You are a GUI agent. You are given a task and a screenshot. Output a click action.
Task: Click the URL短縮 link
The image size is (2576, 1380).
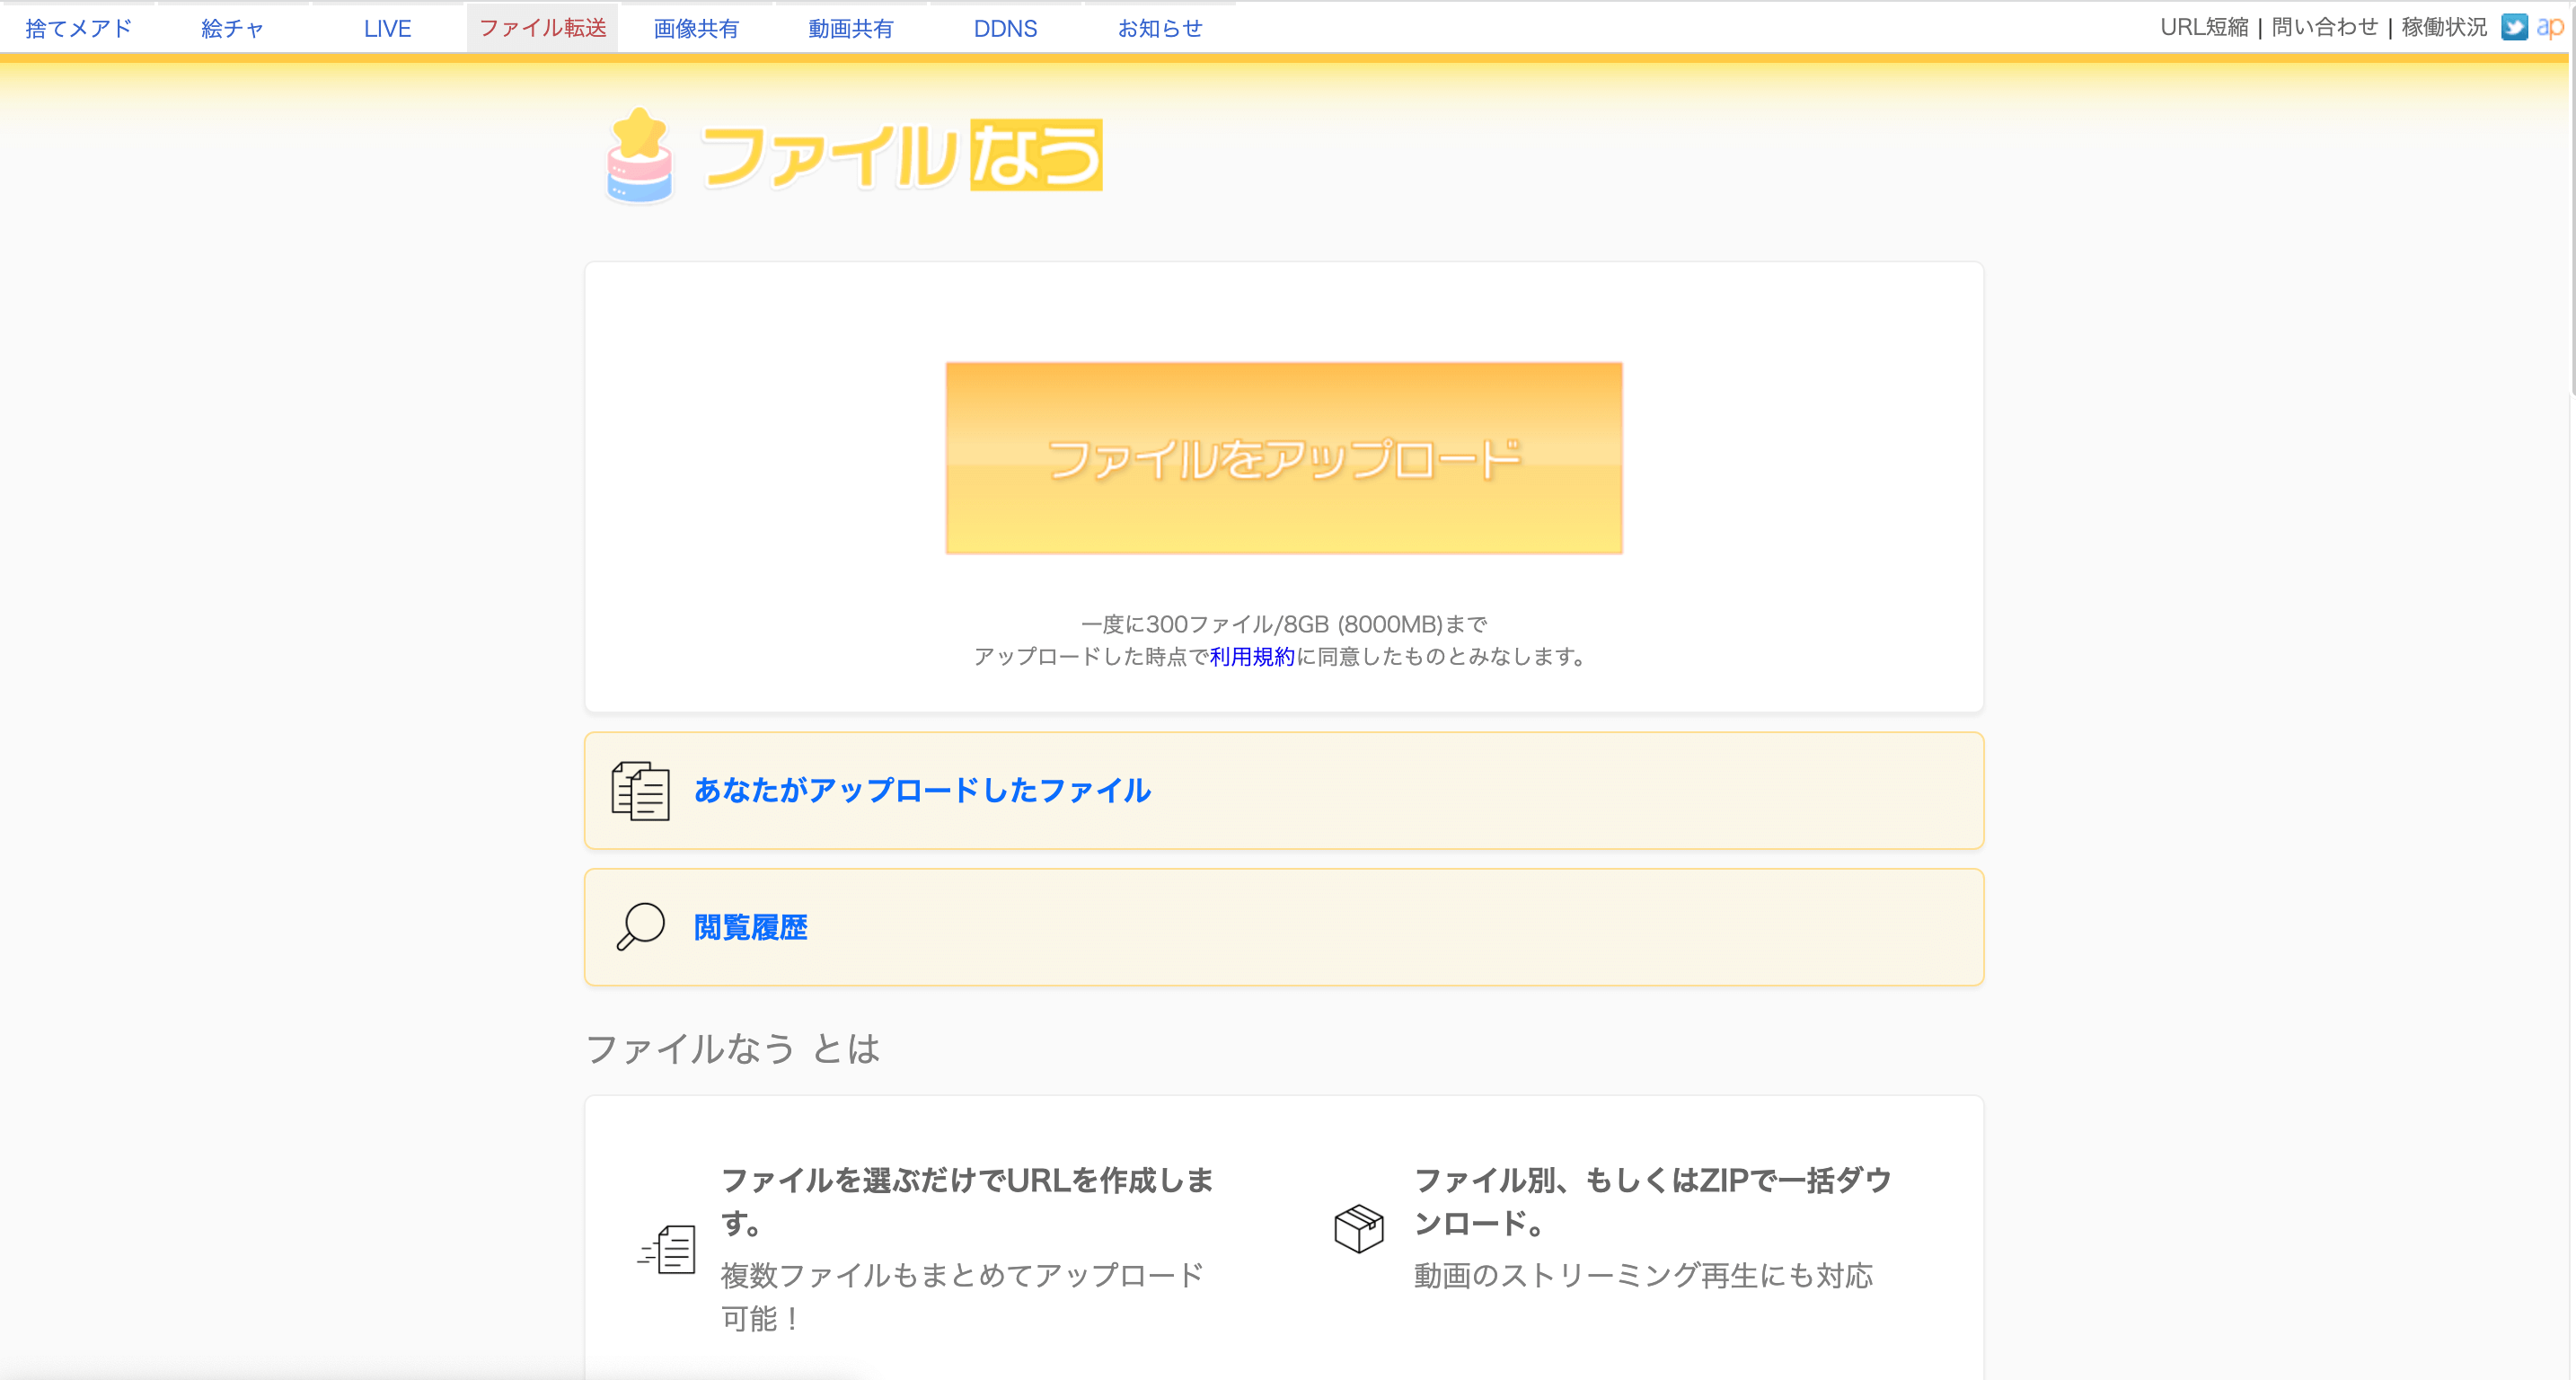(x=2204, y=27)
